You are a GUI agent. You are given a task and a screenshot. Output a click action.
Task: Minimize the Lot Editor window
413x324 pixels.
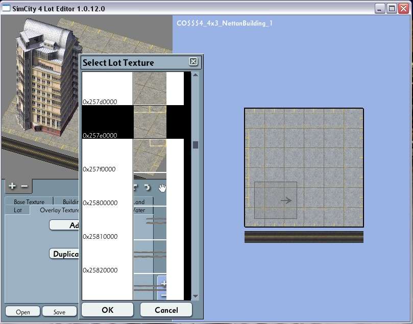[x=379, y=9]
